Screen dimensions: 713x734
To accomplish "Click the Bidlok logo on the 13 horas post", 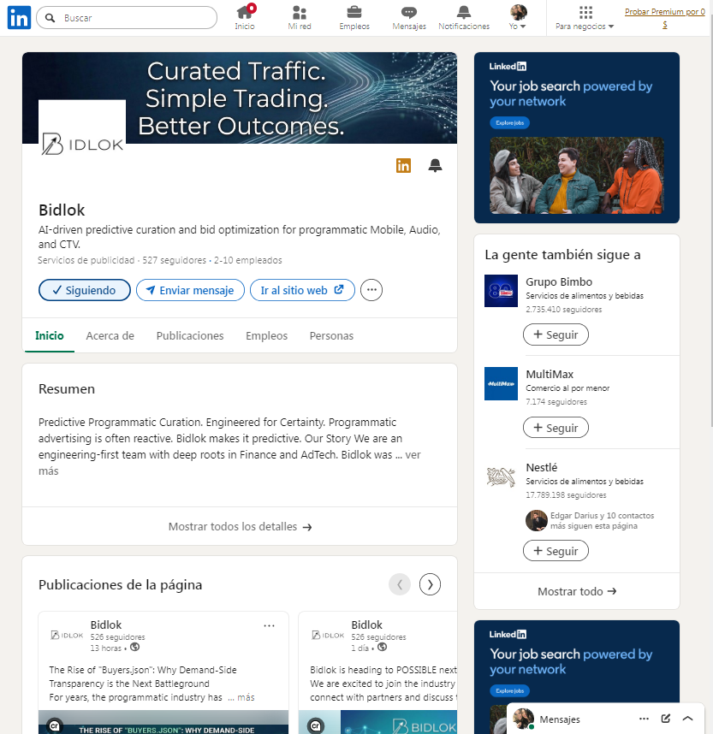I will [67, 636].
